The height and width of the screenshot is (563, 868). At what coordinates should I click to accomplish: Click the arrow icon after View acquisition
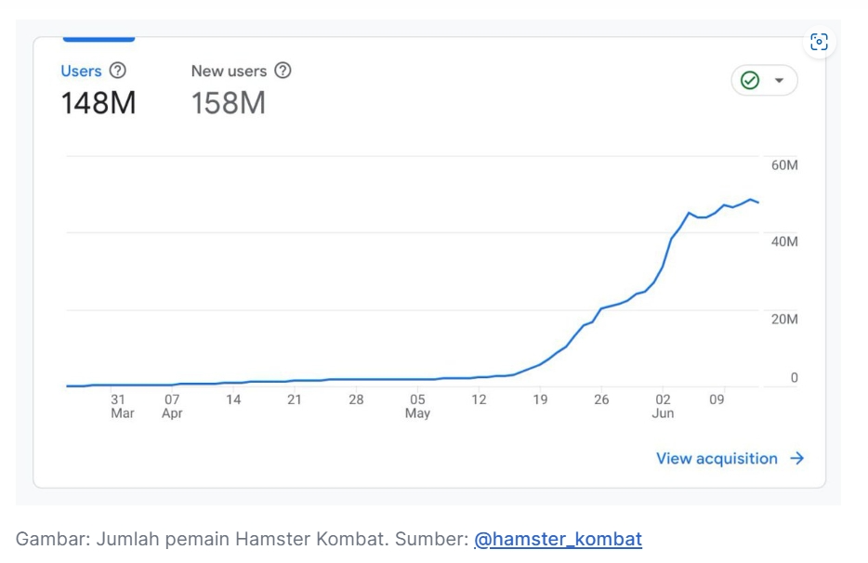796,458
